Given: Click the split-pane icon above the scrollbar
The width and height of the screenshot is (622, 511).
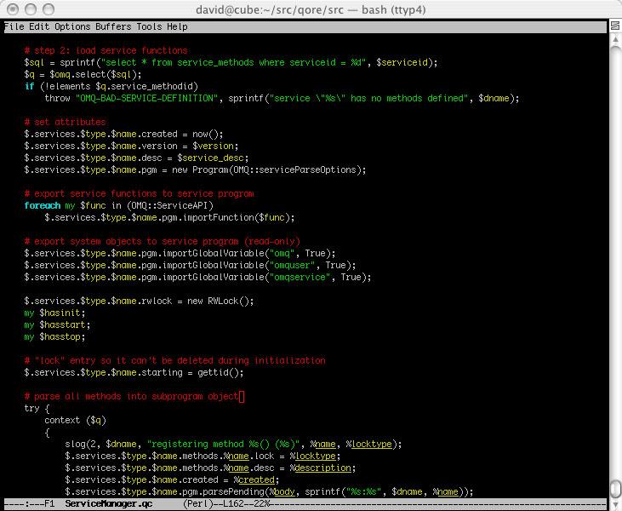Looking at the screenshot, I should 614,26.
